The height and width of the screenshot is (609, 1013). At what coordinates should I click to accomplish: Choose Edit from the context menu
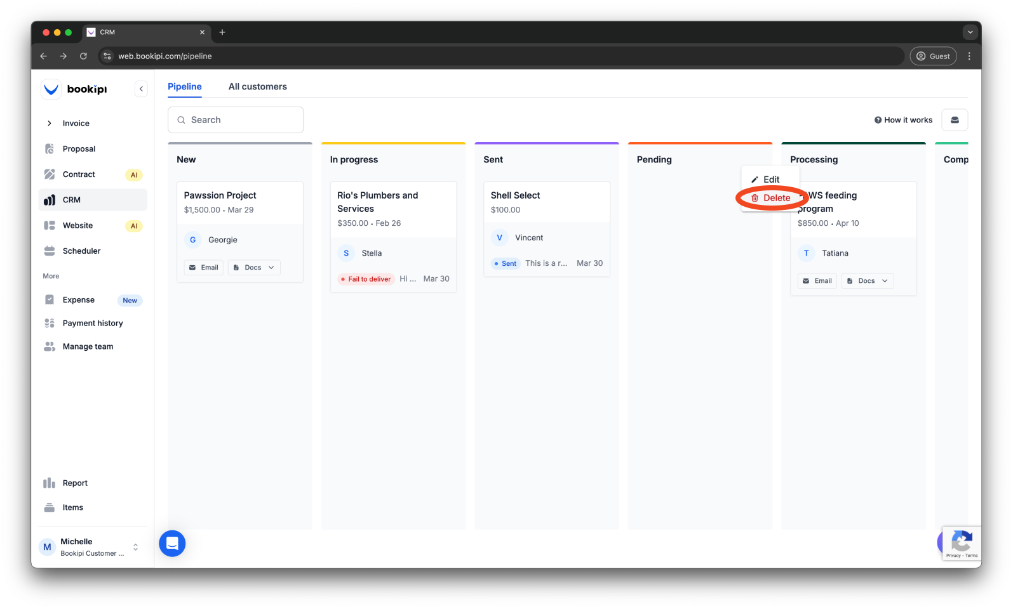[x=770, y=180]
